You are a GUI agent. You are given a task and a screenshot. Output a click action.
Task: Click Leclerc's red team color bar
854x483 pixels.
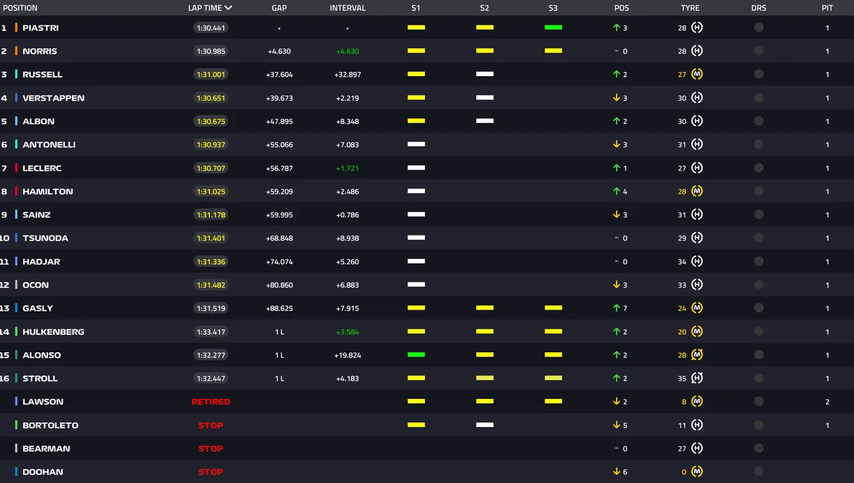pyautogui.click(x=16, y=167)
